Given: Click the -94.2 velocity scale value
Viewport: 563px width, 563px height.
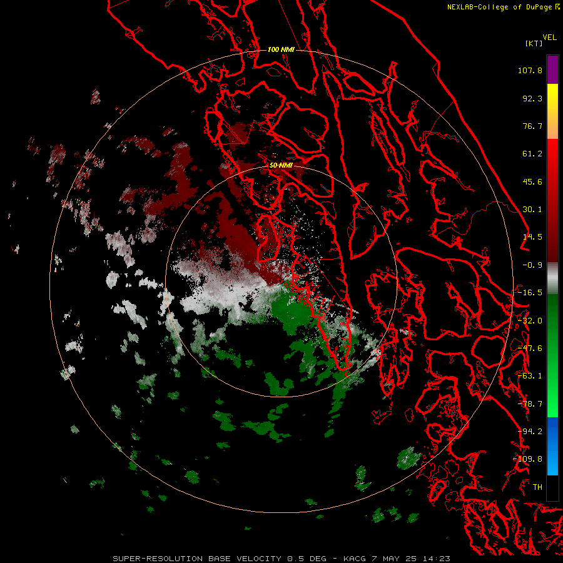Looking at the screenshot, I should (530, 432).
